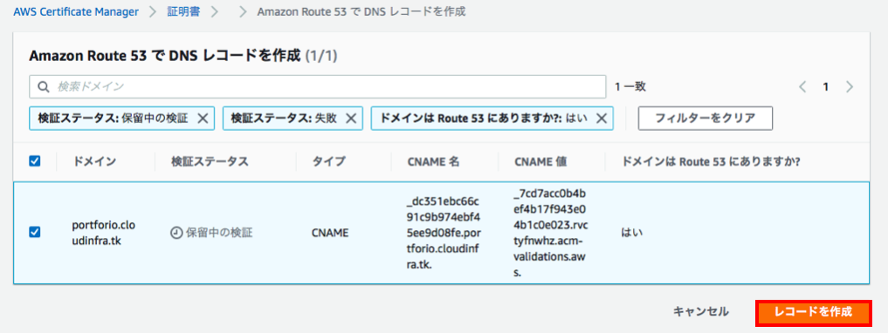Select page number 1

click(x=826, y=87)
